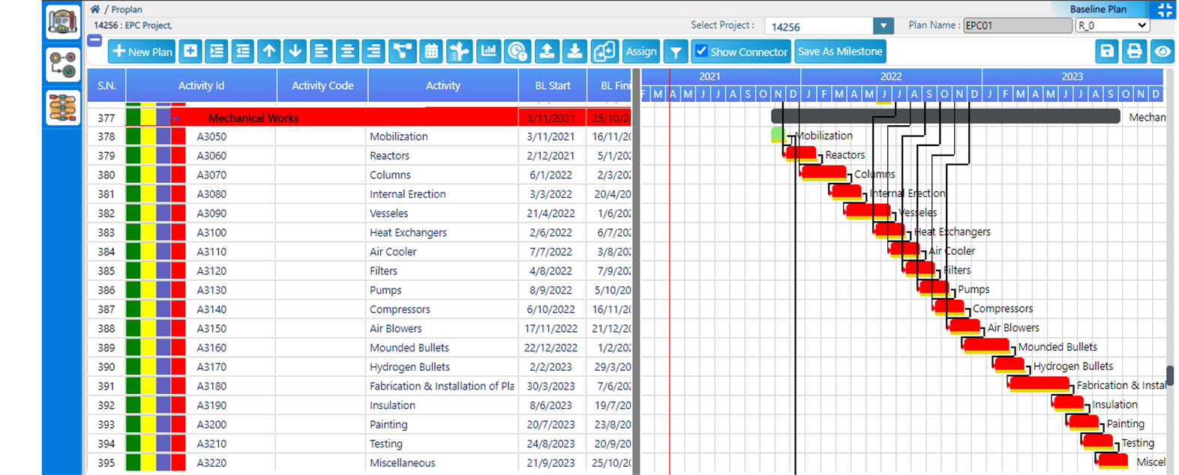Click the upload icon in the toolbar

coord(547,51)
